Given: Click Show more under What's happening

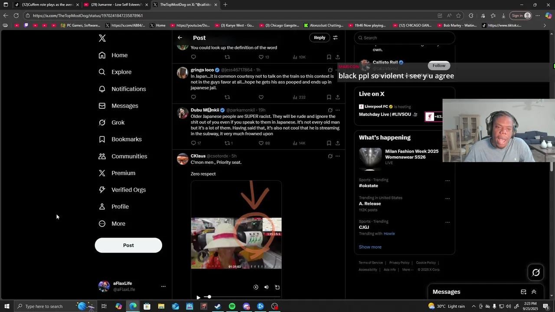Looking at the screenshot, I should click(370, 247).
